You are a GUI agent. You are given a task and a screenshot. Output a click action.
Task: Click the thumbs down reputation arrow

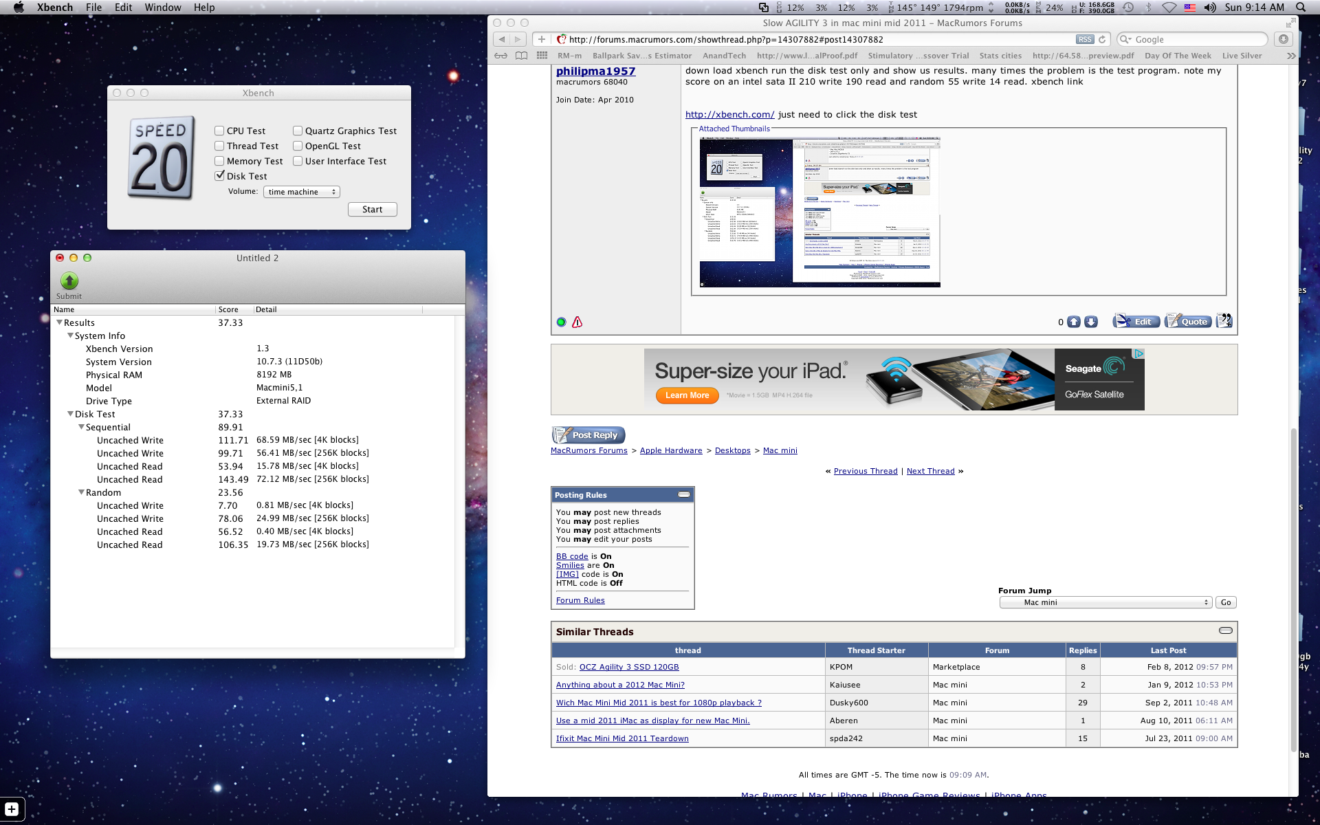click(x=1091, y=322)
